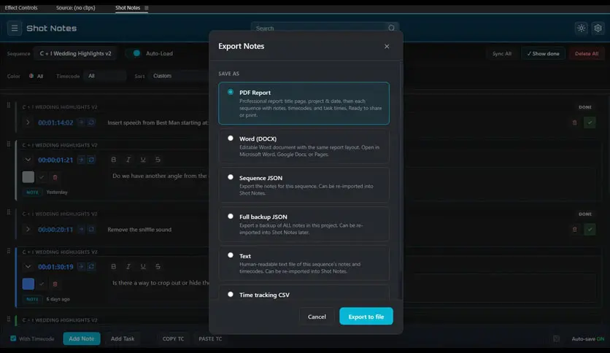The height and width of the screenshot is (353, 610).
Task: Apply strikethrough in 00:00:01:21 note
Action: coord(158,160)
